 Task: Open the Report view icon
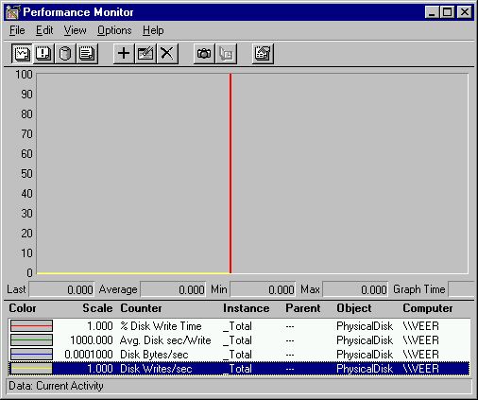click(87, 54)
